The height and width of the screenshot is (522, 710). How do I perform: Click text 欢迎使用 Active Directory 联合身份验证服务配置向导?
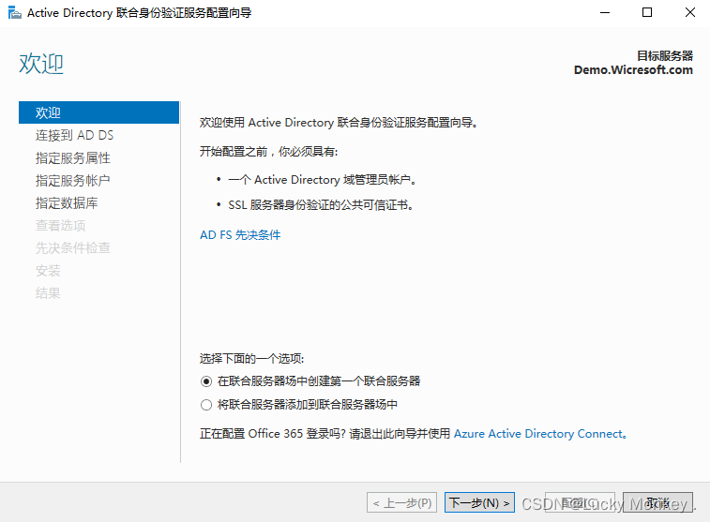tap(338, 123)
